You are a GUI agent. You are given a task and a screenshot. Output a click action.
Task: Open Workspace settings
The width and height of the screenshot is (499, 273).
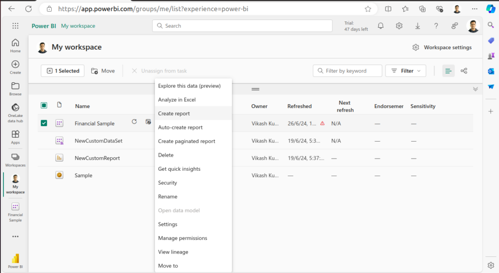(x=442, y=47)
